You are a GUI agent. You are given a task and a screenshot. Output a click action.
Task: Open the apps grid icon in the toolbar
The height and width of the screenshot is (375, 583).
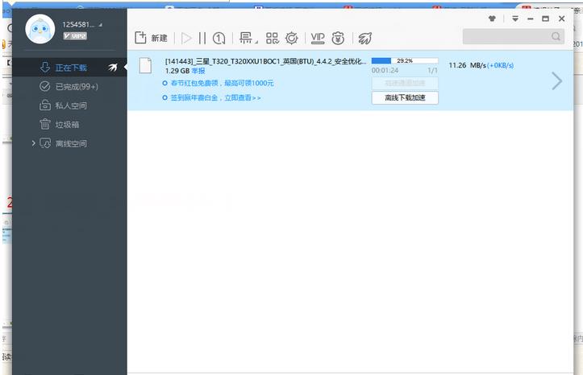click(272, 38)
